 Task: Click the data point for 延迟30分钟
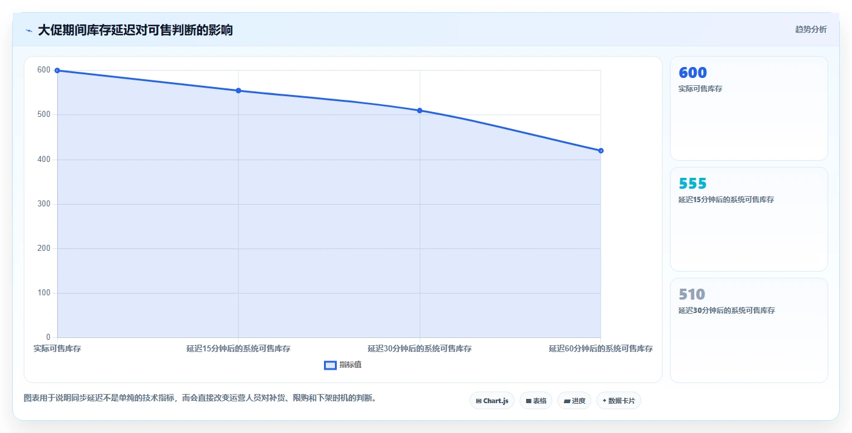coord(420,111)
